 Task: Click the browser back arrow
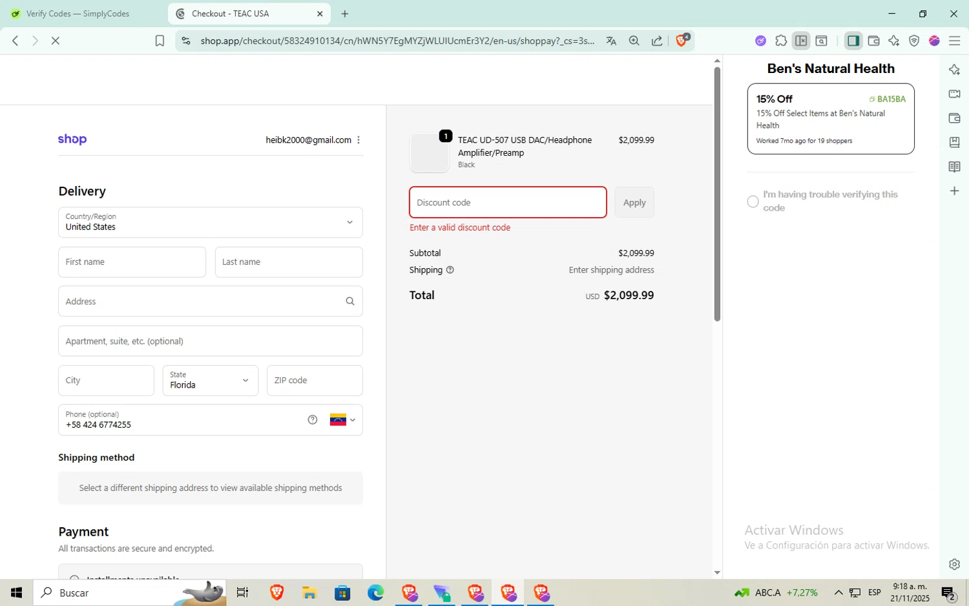[x=16, y=41]
